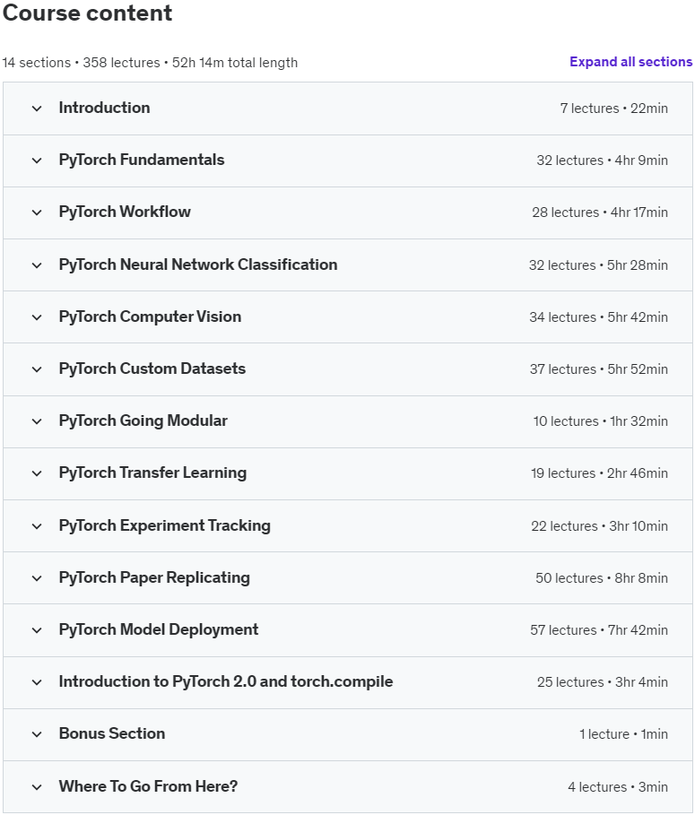Screen dimensions: 695x815
Task: Click the '57 lectures • 7hr 42min' text
Action: [599, 630]
